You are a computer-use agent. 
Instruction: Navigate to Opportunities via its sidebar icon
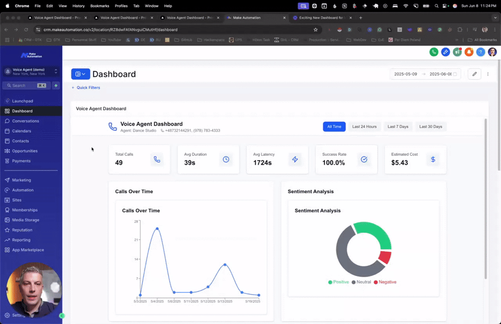pos(23,151)
